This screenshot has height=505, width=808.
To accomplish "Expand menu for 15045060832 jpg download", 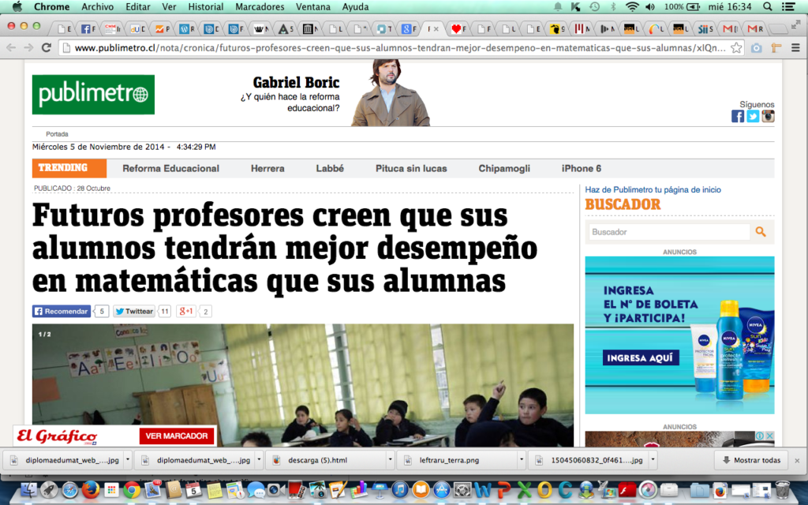I will coord(652,460).
